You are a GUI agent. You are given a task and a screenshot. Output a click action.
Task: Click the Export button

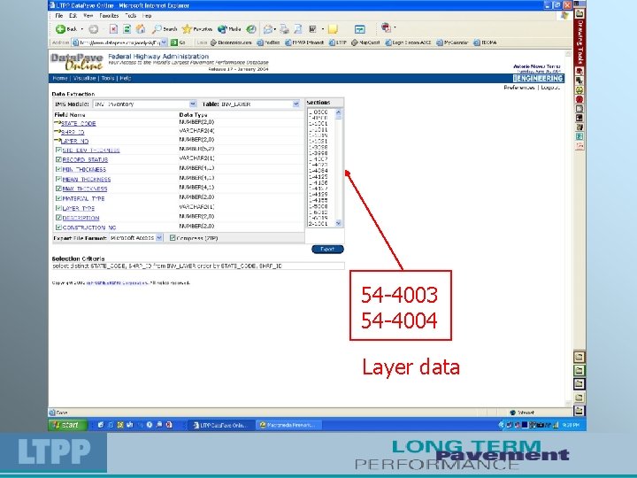click(x=327, y=249)
